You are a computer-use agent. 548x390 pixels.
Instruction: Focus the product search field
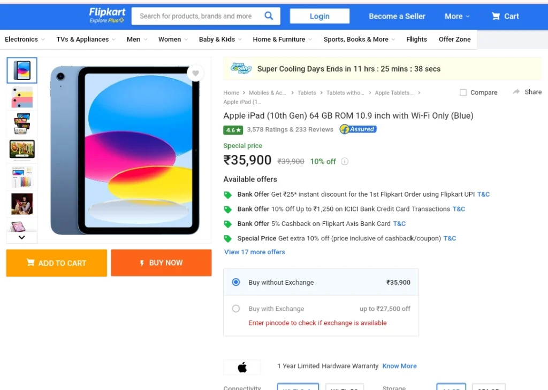pos(196,16)
